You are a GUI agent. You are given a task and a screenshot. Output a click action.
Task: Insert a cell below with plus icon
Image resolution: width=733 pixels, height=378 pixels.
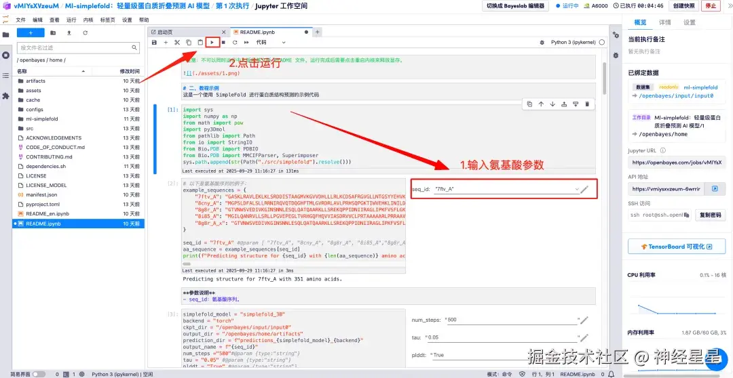[x=166, y=42]
